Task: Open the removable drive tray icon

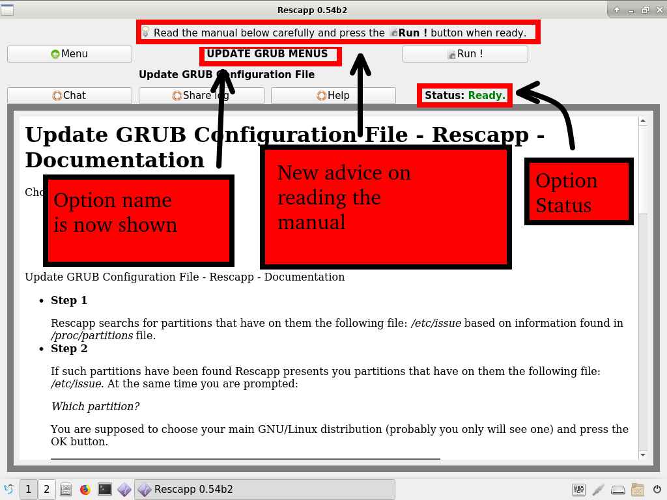Action: pos(618,490)
